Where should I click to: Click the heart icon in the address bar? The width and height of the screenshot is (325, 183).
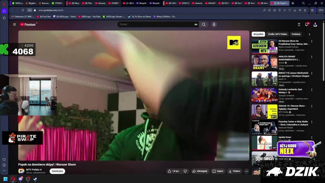(x=290, y=10)
